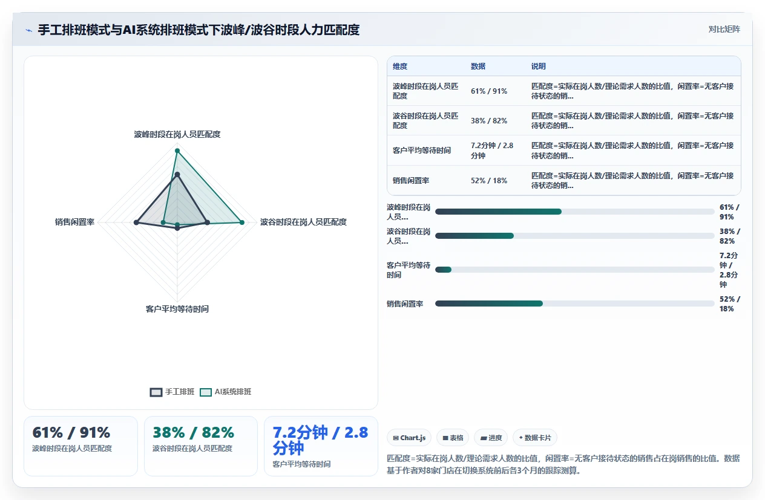This screenshot has width=765, height=500.
Task: Toggle the AI系统排班 legend entry
Action: (225, 392)
